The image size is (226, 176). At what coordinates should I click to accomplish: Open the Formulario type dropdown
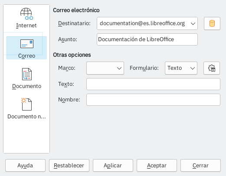point(181,68)
